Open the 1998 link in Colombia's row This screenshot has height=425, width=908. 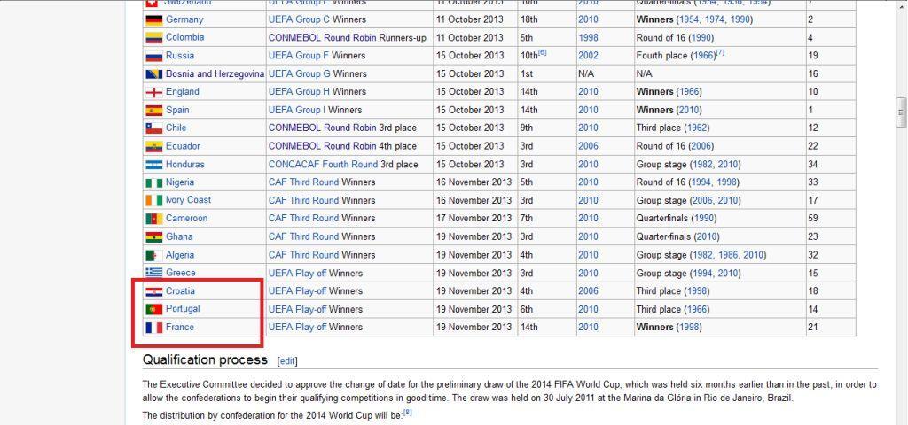tap(588, 37)
